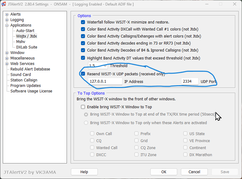This screenshot has width=242, height=179.
Task: Open Program Updates page
Action: click(25, 85)
